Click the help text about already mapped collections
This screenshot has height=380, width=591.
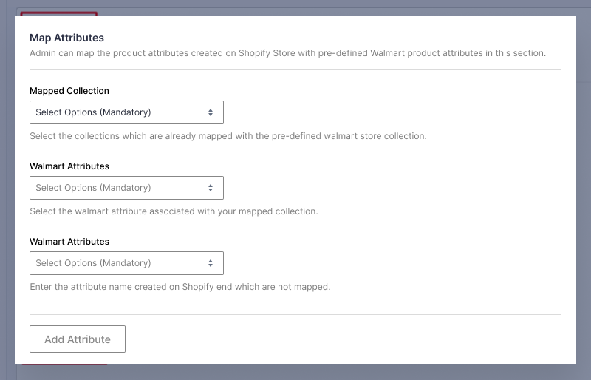[x=228, y=136]
